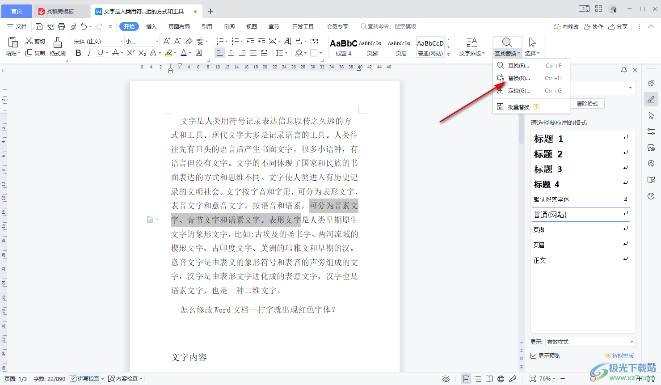The image size is (661, 385).
Task: Click the Copy button
Action: click(35, 53)
